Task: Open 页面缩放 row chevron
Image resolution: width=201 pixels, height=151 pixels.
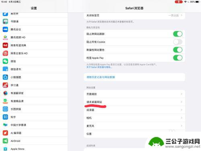Action: click(181, 94)
